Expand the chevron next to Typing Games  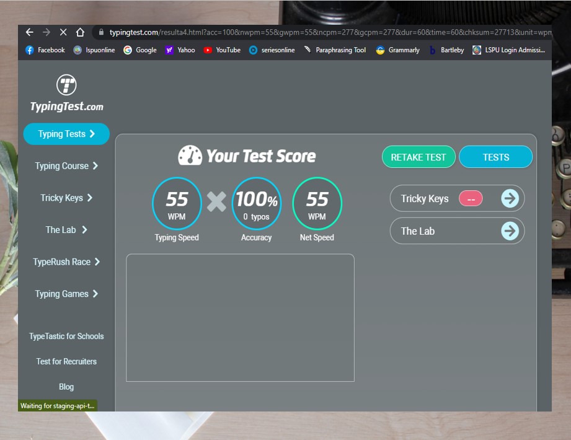(x=95, y=294)
